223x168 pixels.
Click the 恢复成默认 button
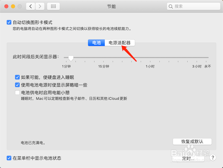click(192, 141)
